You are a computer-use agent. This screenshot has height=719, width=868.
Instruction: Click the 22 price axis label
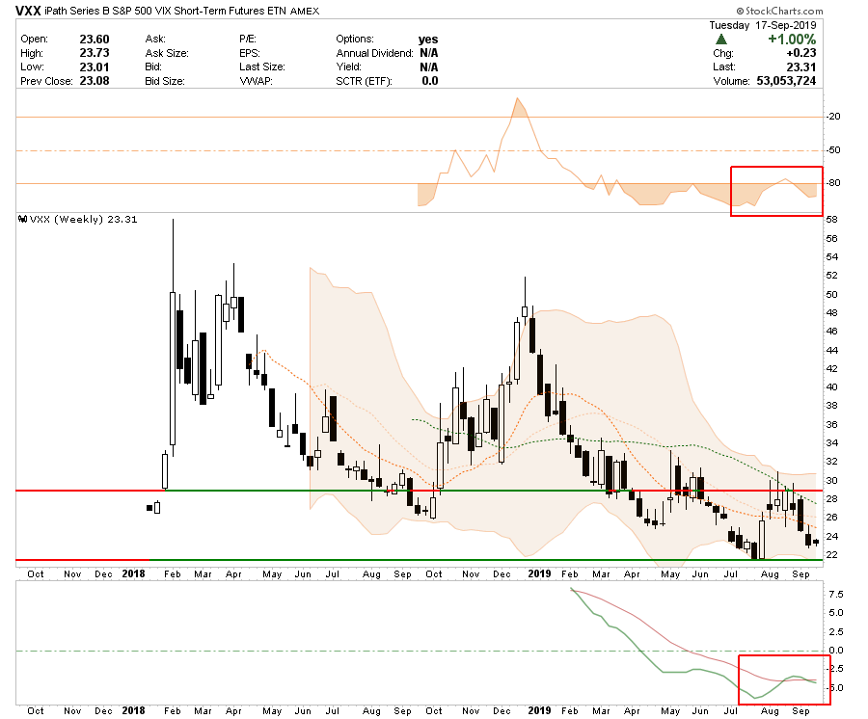831,554
